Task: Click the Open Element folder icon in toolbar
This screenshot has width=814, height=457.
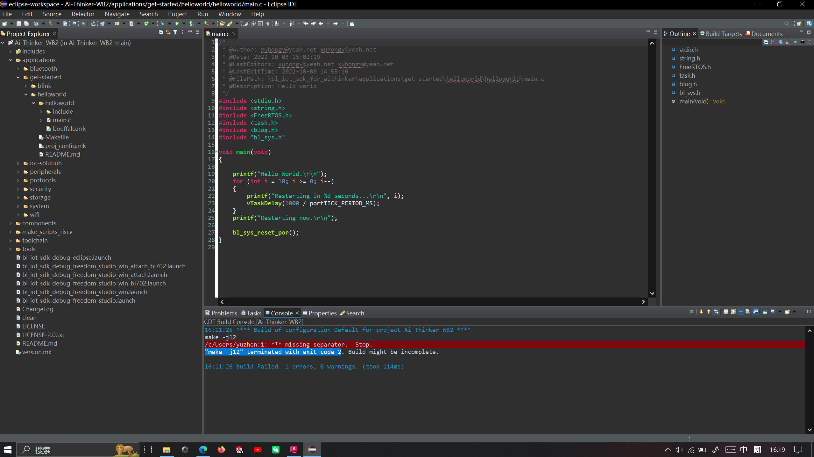Action: 222,24
